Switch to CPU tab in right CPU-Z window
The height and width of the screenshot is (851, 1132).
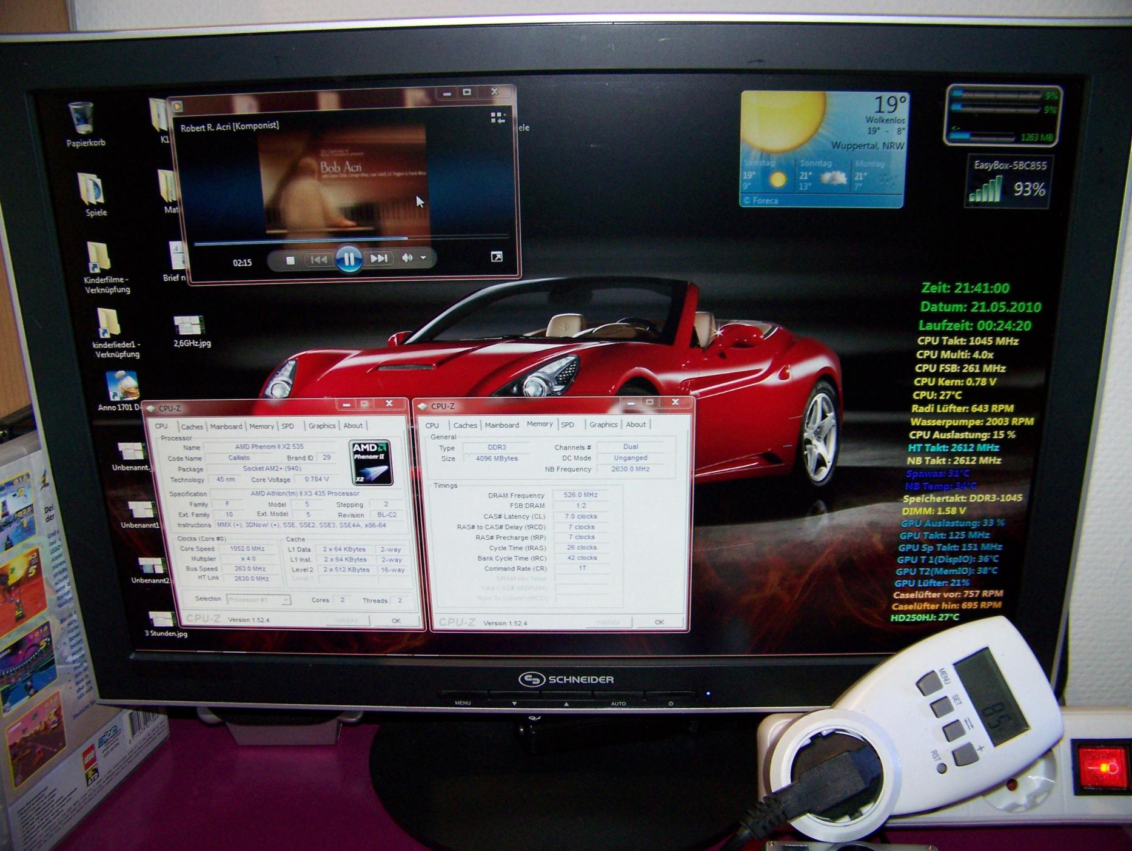point(432,425)
